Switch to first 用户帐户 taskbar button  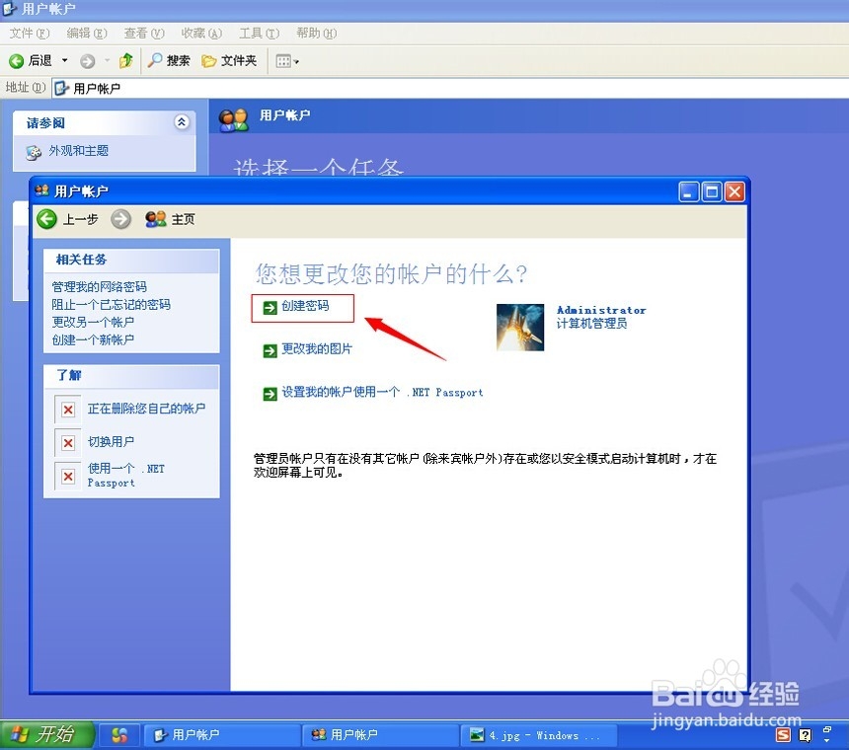[222, 735]
